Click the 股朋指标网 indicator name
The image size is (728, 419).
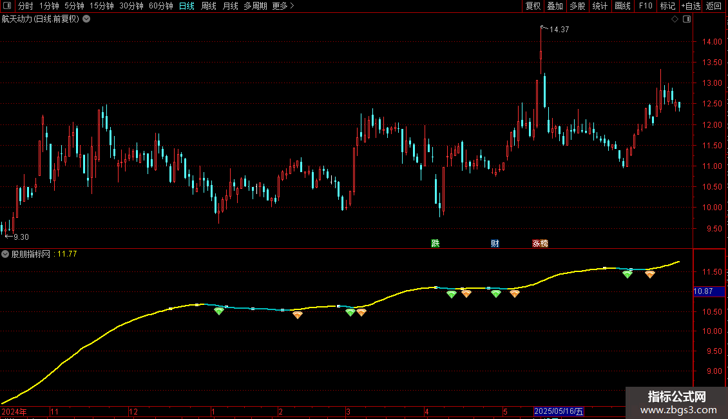pos(31,254)
